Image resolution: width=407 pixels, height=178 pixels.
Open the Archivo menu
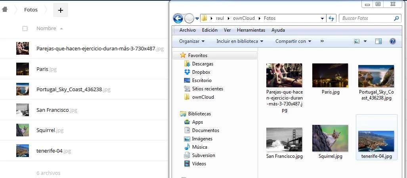pos(187,30)
